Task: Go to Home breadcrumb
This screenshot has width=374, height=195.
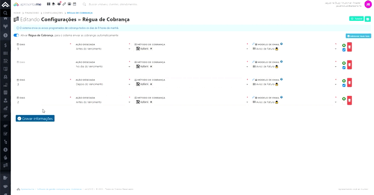Action: 17,13
